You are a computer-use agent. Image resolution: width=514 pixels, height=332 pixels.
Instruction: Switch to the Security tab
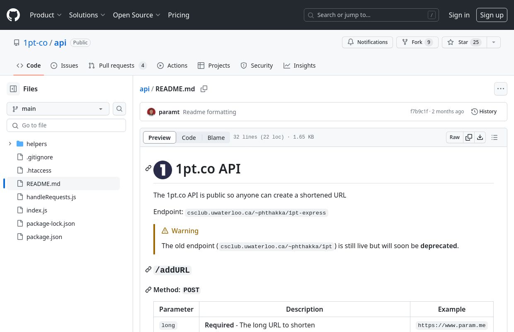[257, 66]
